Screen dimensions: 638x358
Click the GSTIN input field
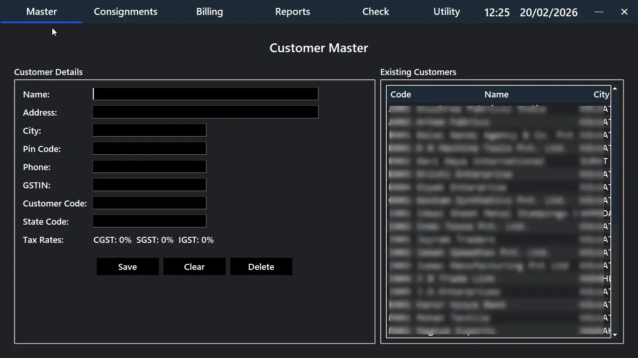(x=149, y=185)
